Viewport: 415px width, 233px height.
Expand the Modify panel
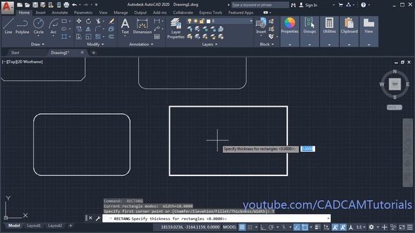(95, 45)
